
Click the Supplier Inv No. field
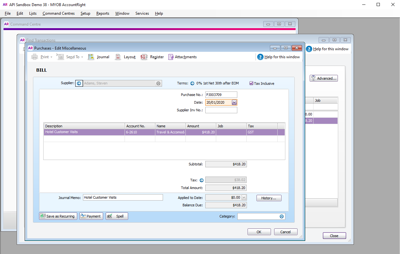[x=221, y=110]
